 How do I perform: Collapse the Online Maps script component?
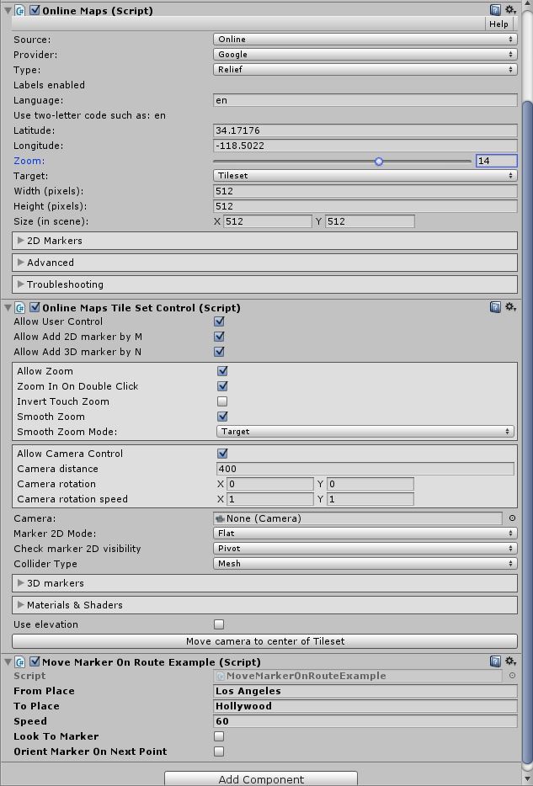click(x=8, y=11)
